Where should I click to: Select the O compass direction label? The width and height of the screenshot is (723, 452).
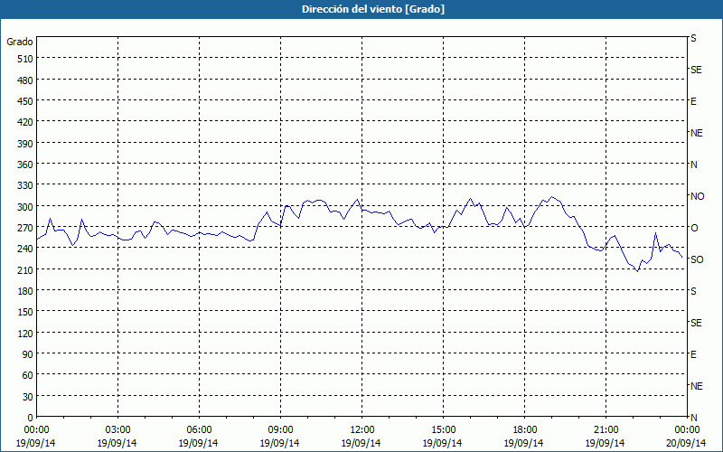point(694,228)
